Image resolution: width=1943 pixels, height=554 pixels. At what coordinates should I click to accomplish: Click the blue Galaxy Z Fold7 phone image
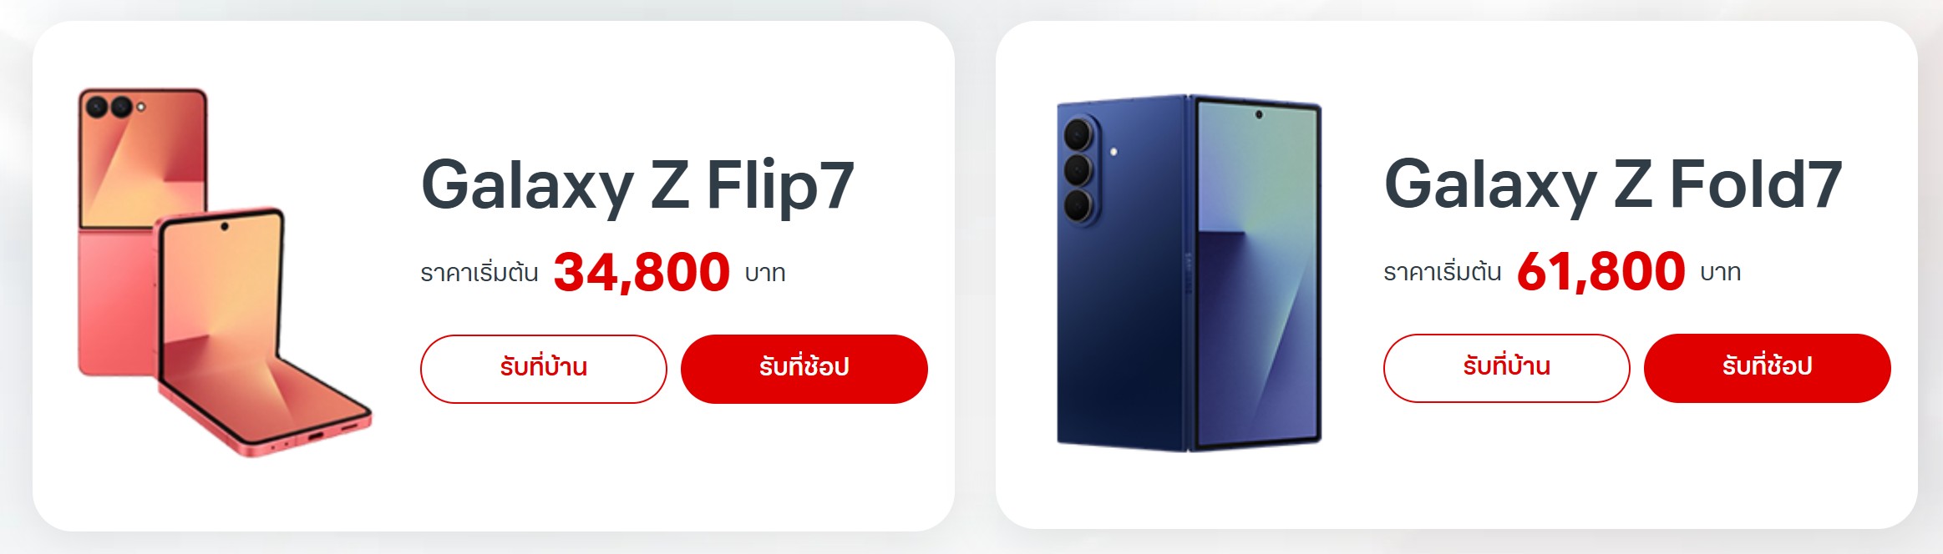[1189, 273]
